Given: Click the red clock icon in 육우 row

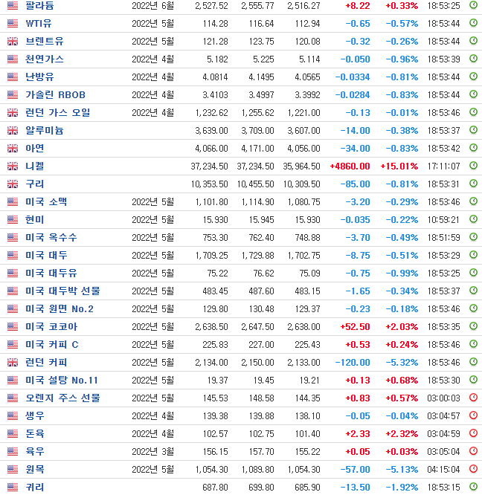Looking at the screenshot, I should (x=473, y=451).
